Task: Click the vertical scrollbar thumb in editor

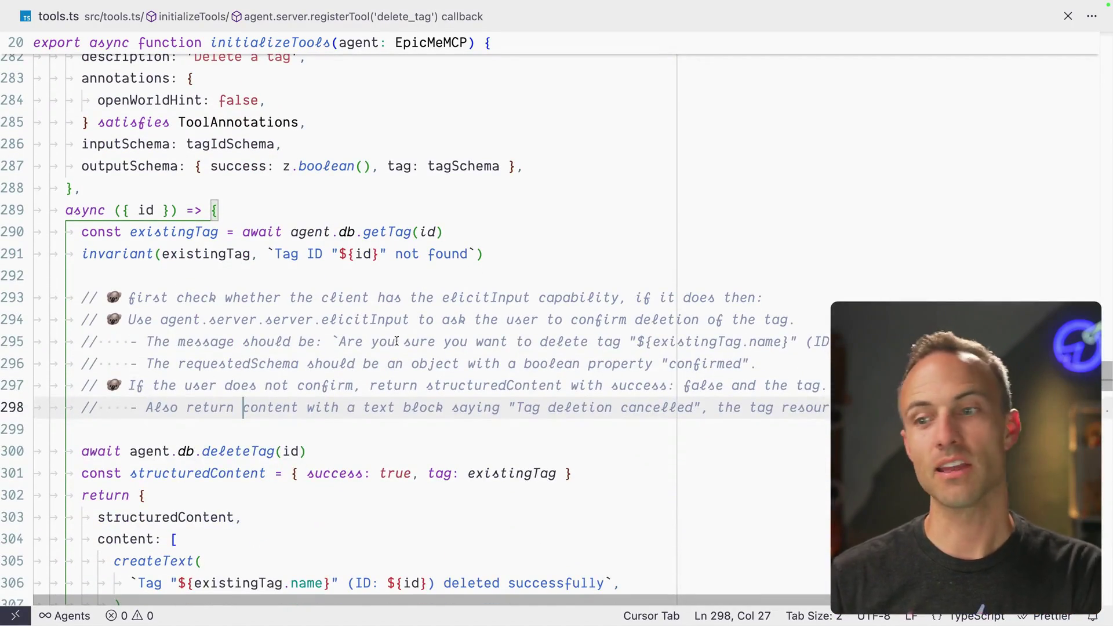Action: (1107, 376)
